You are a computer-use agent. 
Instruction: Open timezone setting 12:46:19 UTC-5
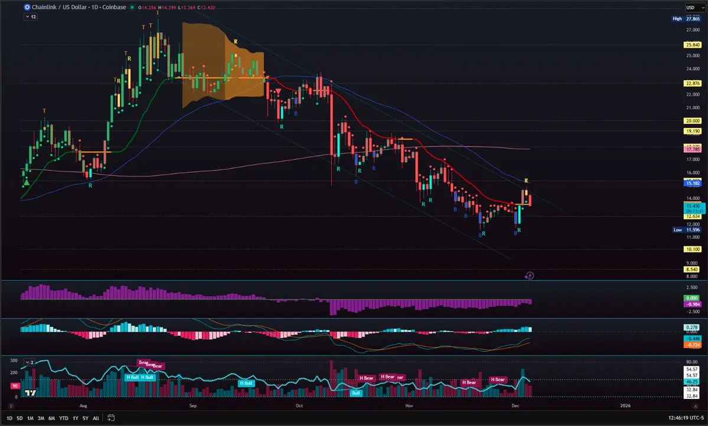(x=686, y=418)
